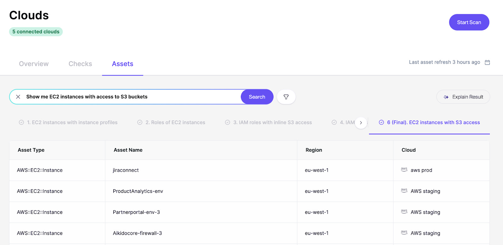Click the step 4 checkmark icon
Screen dimensions: 503x245
point(334,122)
